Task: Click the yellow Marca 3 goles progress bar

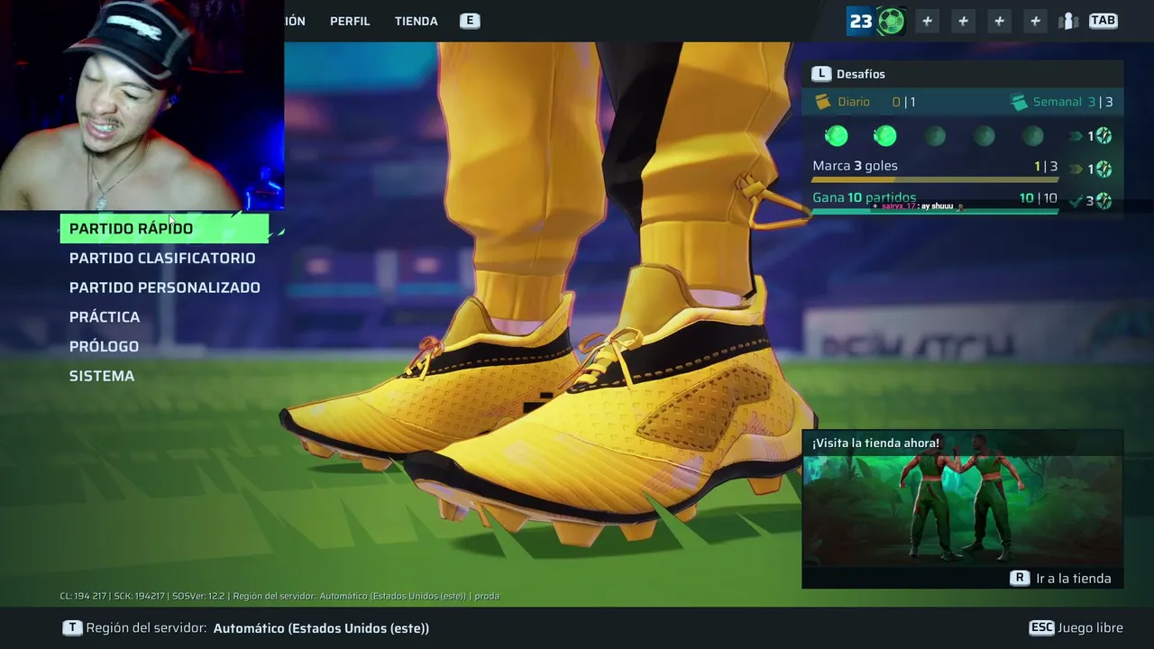Action: (935, 179)
